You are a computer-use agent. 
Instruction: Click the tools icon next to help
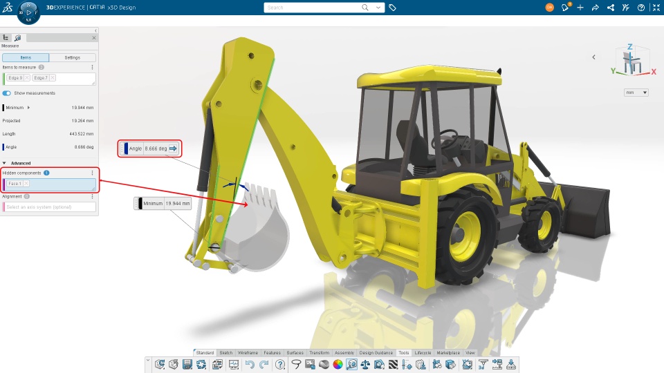626,7
